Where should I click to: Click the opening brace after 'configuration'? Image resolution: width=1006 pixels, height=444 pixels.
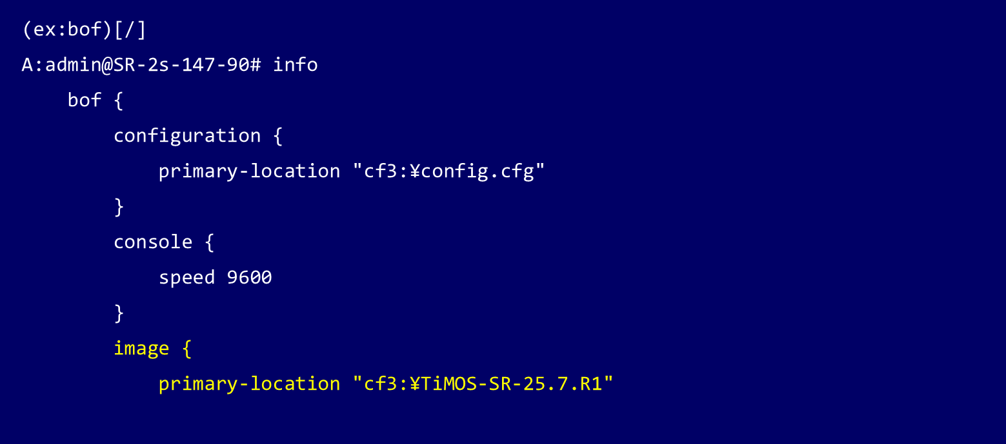(x=277, y=136)
